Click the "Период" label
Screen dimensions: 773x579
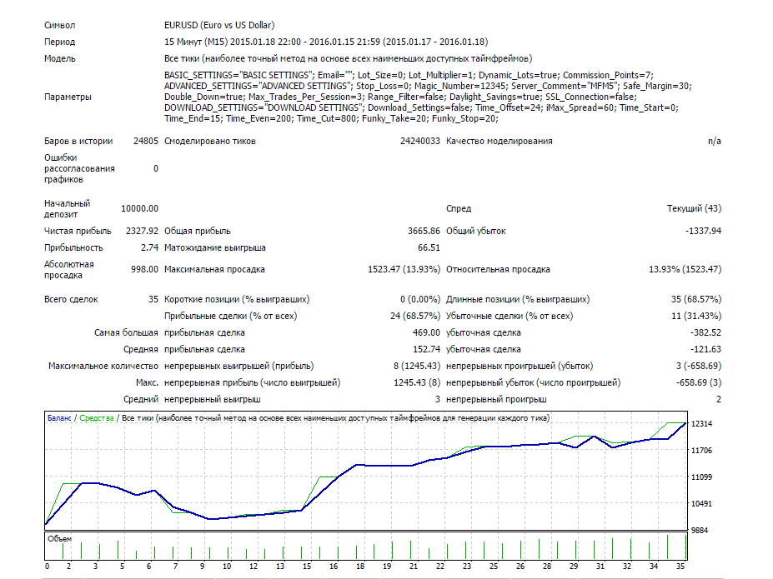pyautogui.click(x=60, y=42)
